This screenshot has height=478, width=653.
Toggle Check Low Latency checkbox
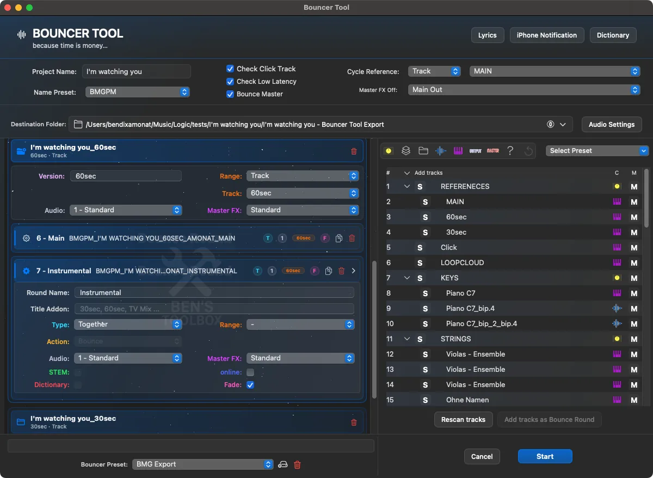click(x=230, y=81)
